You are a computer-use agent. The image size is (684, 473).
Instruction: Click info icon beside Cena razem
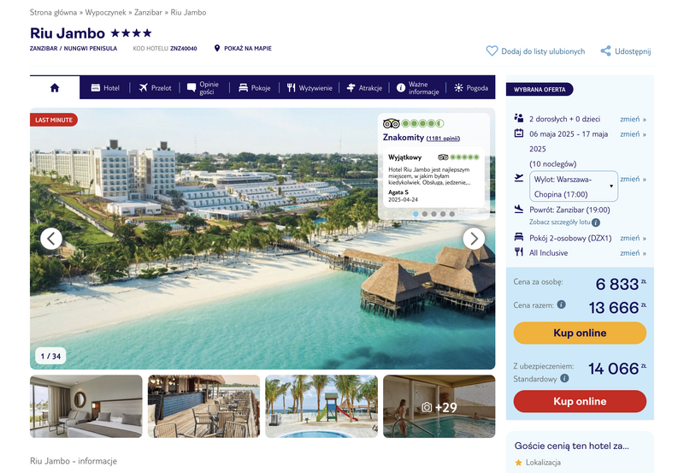click(x=562, y=304)
